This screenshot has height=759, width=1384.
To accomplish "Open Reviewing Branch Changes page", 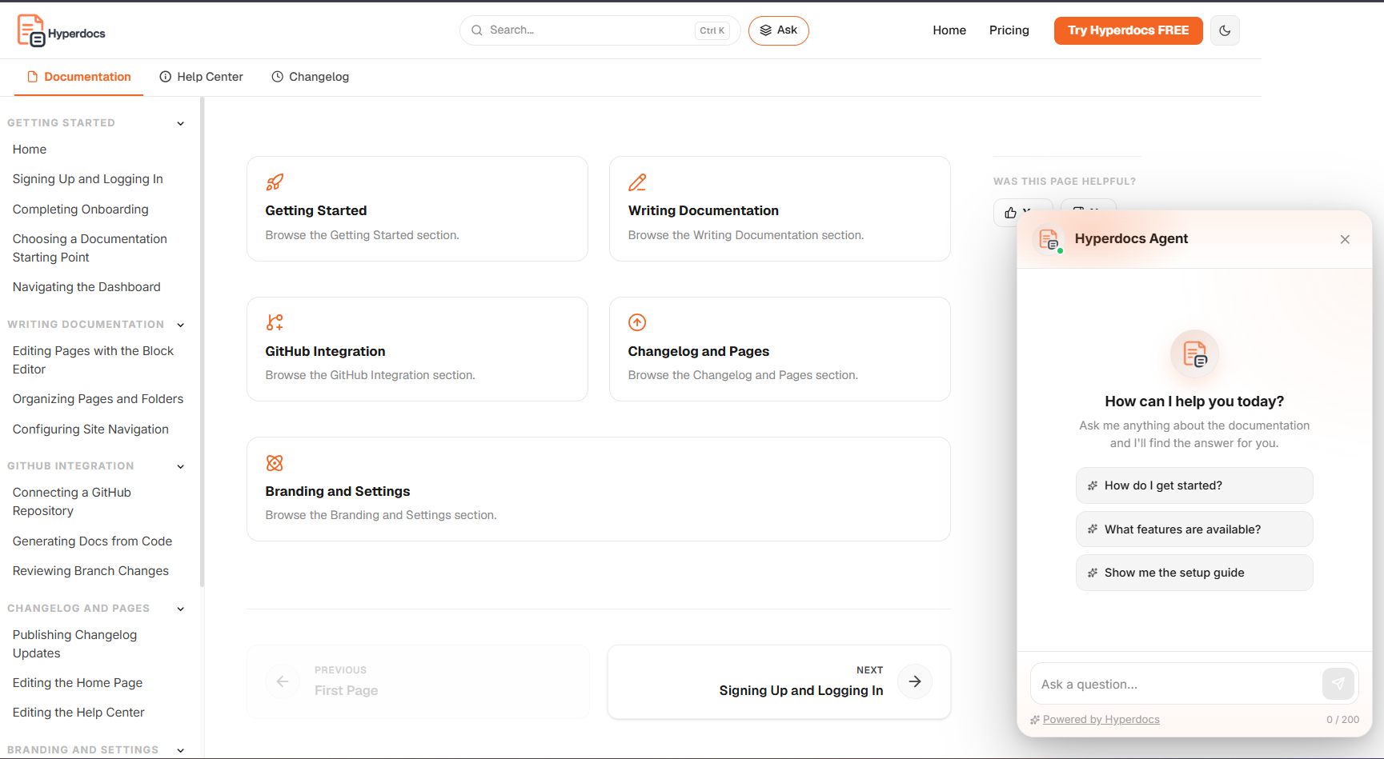I will click(x=90, y=571).
